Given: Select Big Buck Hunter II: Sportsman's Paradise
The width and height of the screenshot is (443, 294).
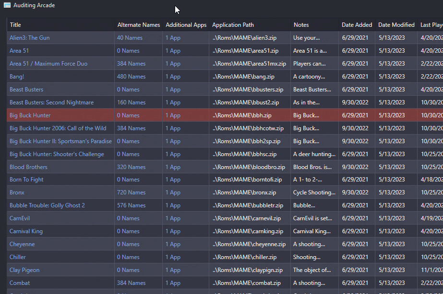Looking at the screenshot, I should point(61,141).
